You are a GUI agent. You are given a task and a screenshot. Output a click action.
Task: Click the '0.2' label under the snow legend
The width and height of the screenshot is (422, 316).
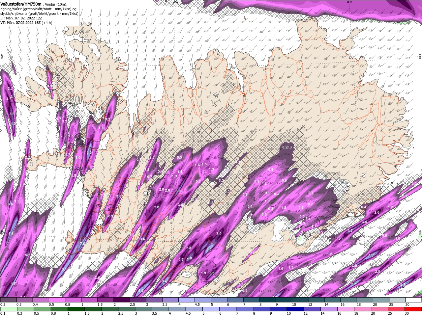coord(2,304)
